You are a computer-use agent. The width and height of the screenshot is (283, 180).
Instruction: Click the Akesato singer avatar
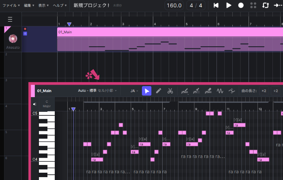[13, 39]
